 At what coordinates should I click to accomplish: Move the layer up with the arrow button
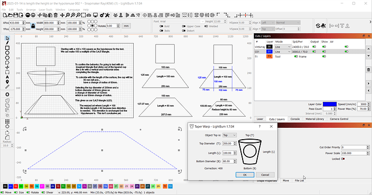(x=368, y=49)
